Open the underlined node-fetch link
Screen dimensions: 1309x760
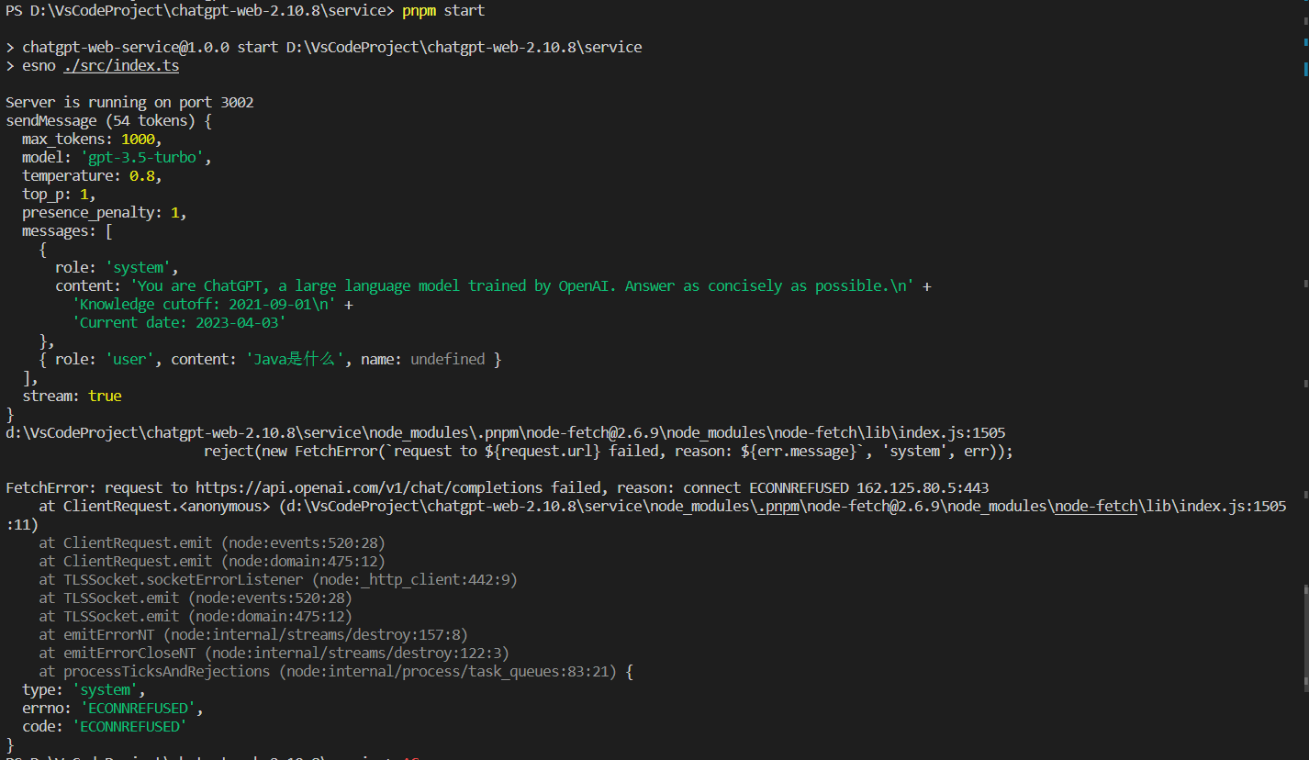pyautogui.click(x=1095, y=506)
